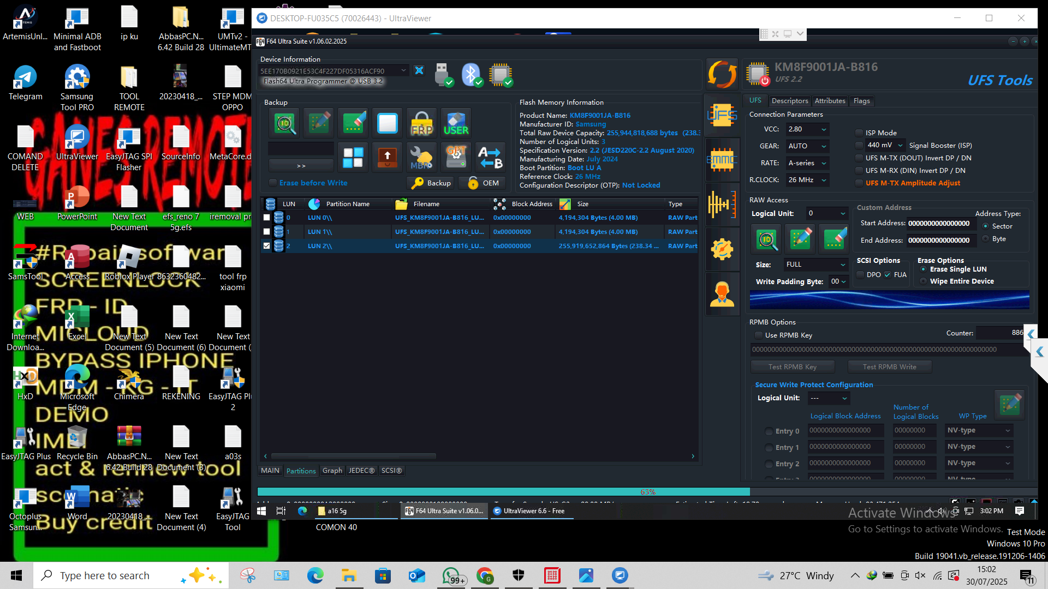1048x589 pixels.
Task: Open the GEAR dropdown
Action: [808, 146]
